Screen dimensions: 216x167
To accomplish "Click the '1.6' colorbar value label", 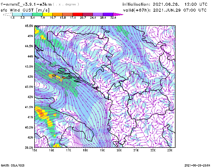I will (12, 18).
